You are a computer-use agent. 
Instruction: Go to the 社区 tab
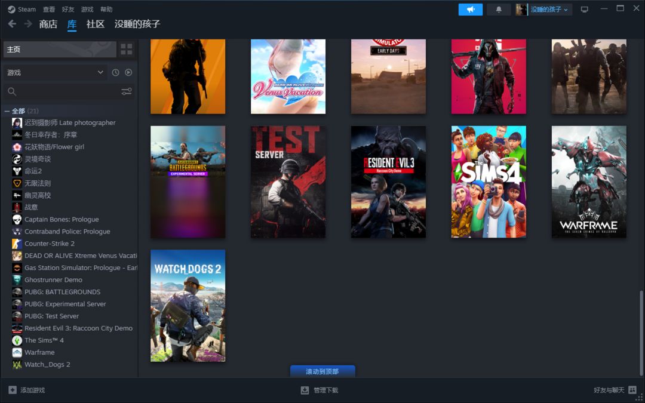click(96, 24)
